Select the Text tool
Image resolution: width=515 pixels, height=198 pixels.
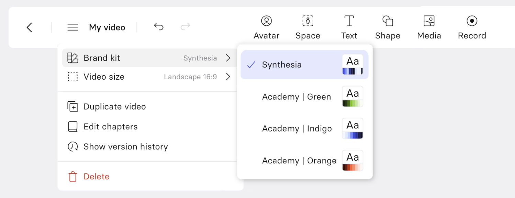coord(349,27)
